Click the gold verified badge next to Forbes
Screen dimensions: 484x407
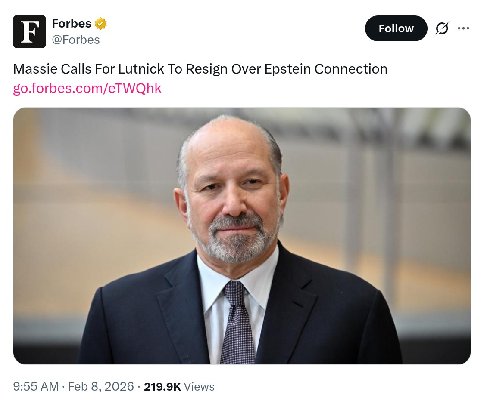point(101,24)
